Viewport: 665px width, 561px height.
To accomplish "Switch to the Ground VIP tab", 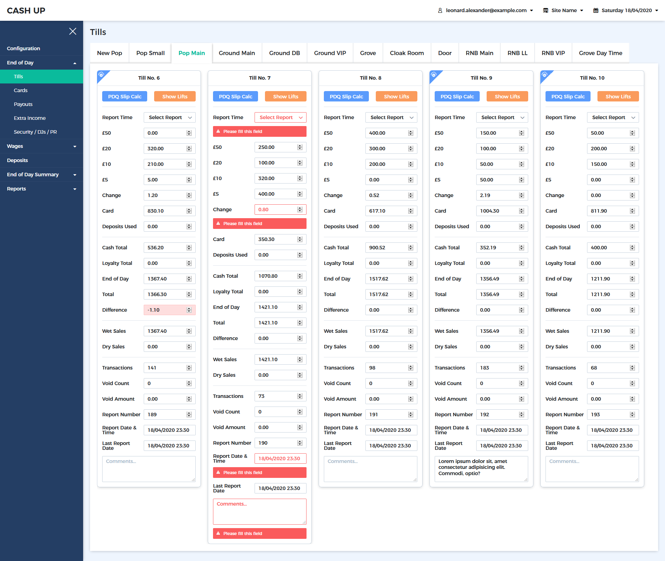I will (x=330, y=53).
